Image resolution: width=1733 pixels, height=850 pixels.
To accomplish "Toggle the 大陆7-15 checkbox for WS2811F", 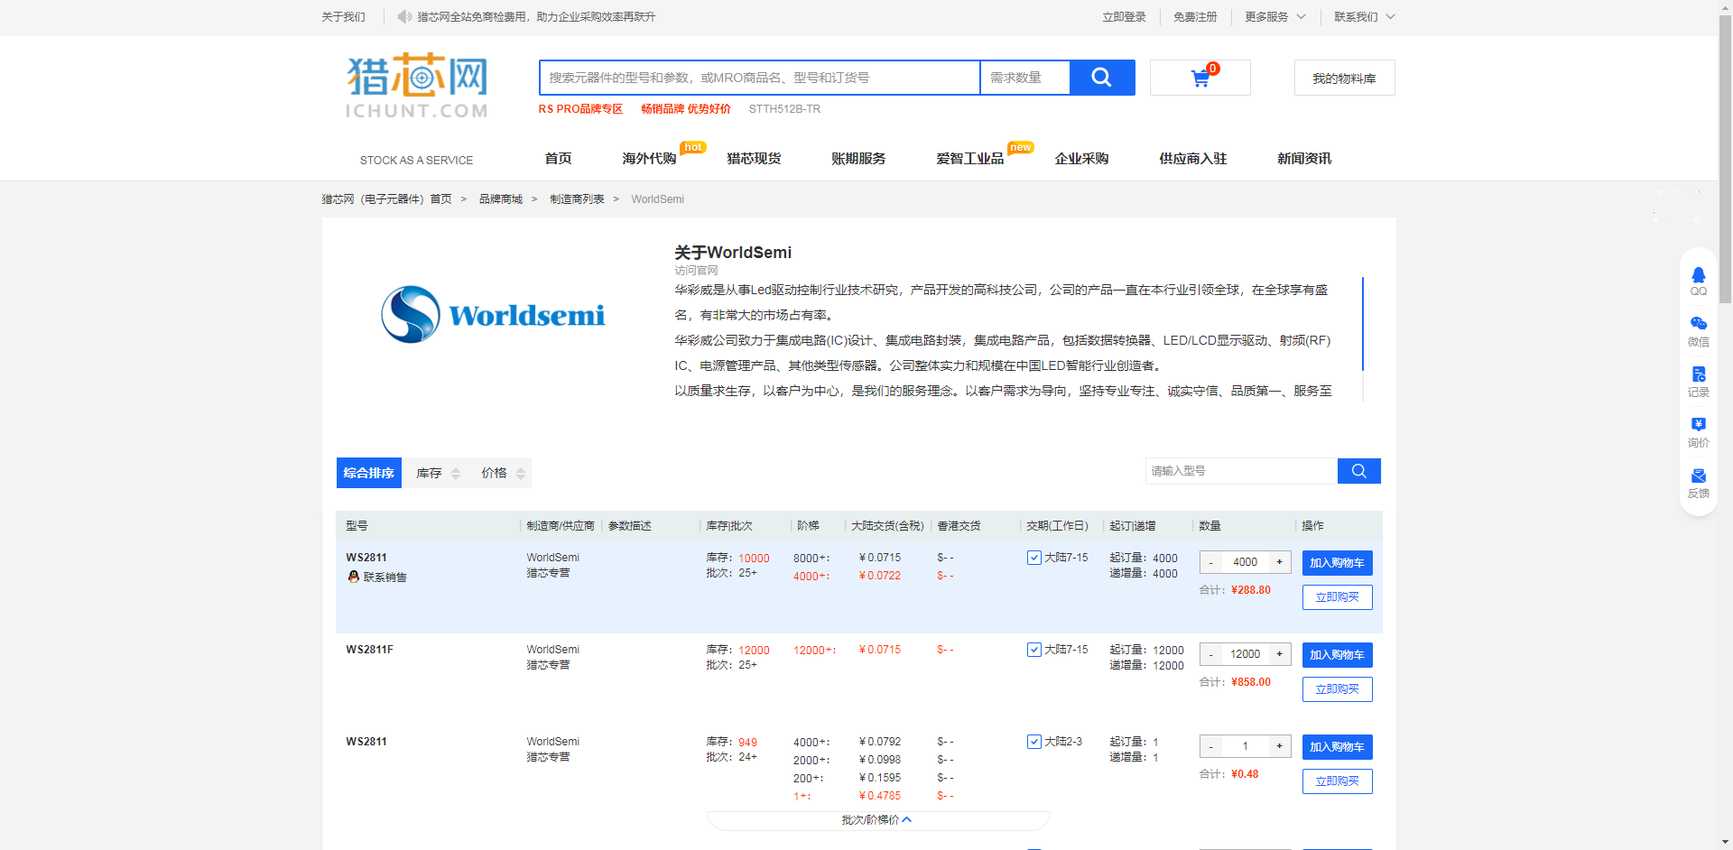I will 1034,650.
